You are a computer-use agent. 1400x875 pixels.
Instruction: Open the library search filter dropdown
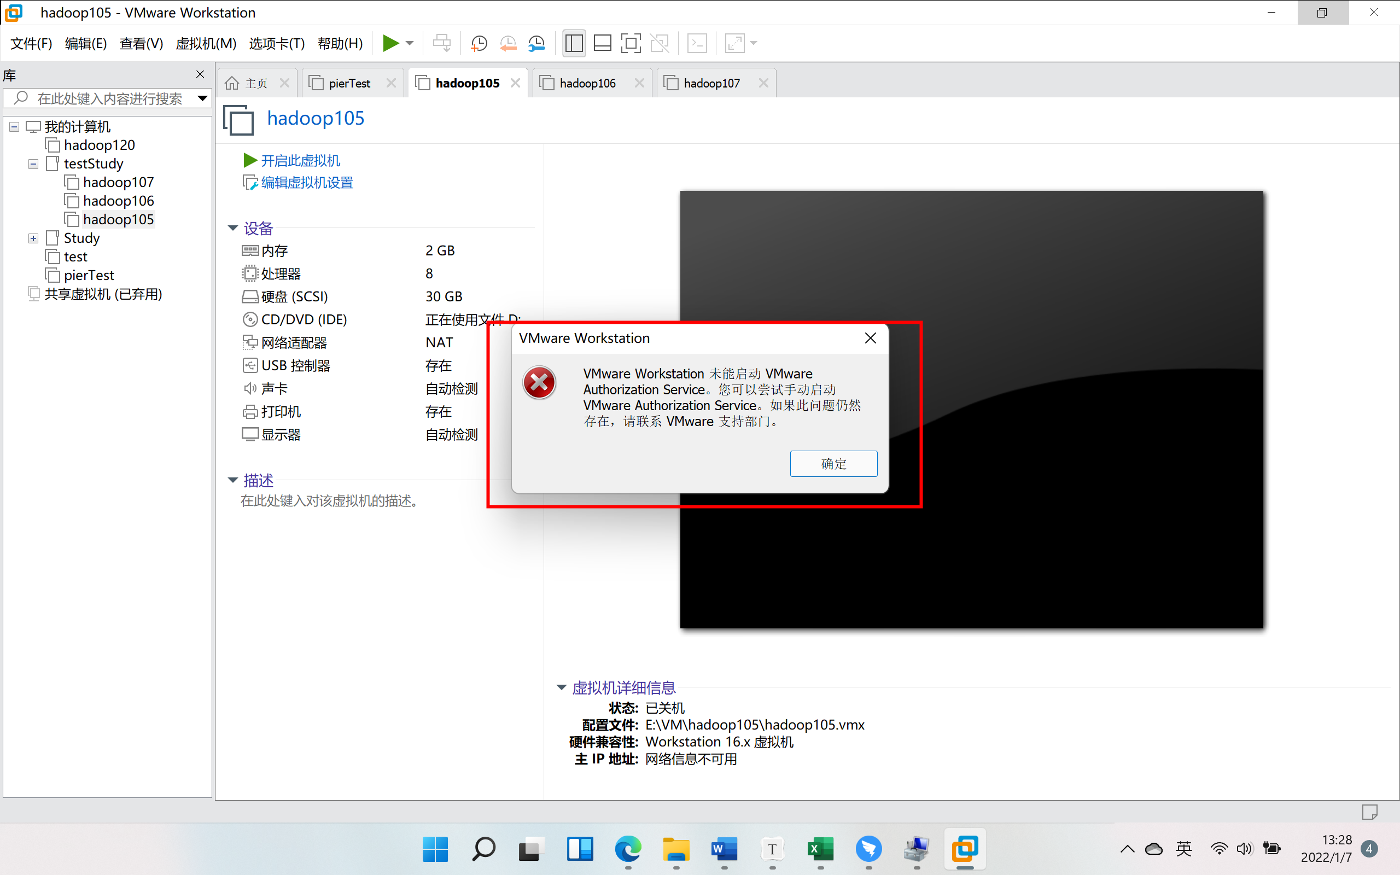(x=202, y=98)
